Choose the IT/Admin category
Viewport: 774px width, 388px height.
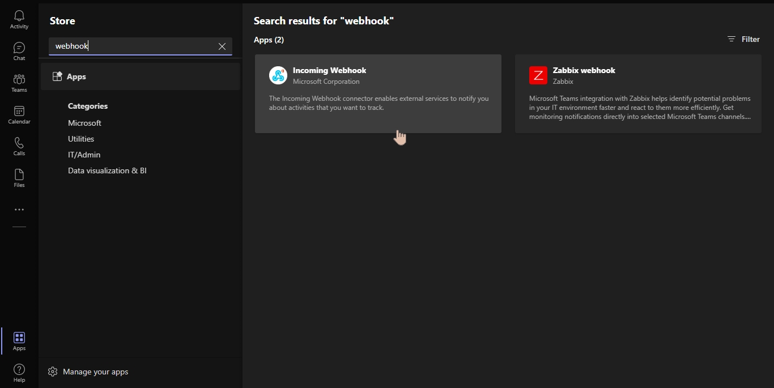coord(84,155)
